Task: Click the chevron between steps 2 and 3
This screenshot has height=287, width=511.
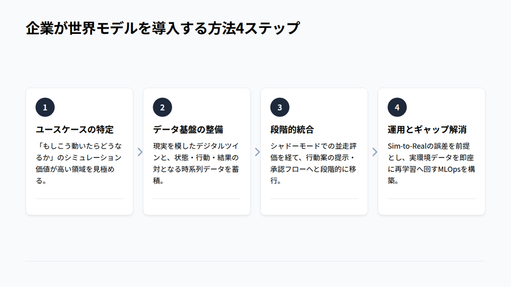Action: (257, 152)
